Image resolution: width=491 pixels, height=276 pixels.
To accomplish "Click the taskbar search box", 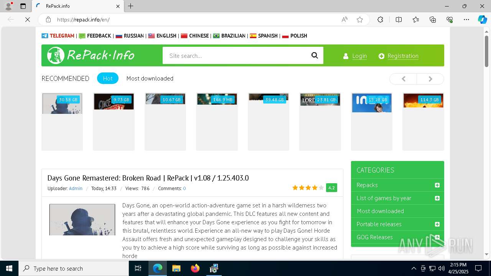I will [74, 268].
